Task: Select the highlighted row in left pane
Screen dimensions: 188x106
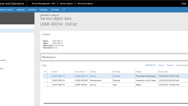Action: (17, 31)
